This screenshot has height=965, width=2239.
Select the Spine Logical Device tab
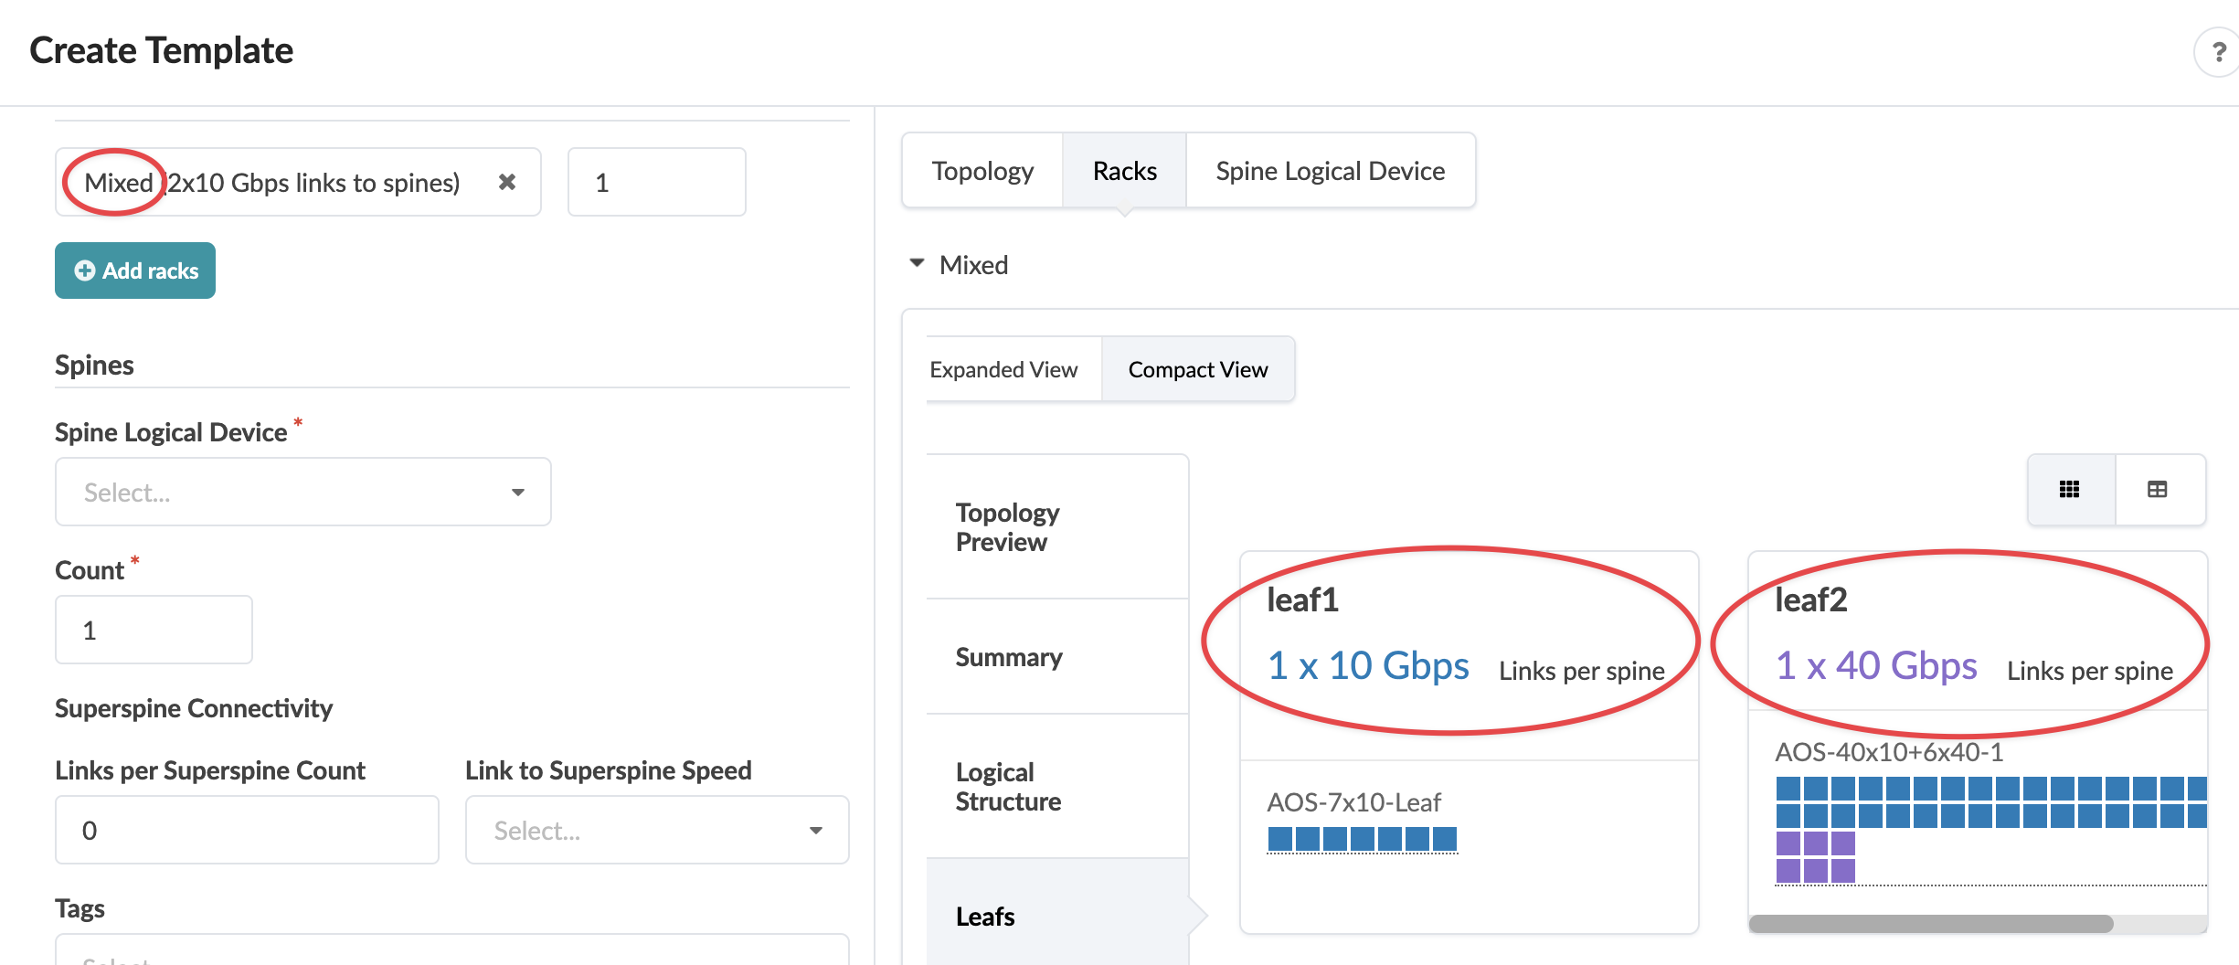[x=1330, y=171]
